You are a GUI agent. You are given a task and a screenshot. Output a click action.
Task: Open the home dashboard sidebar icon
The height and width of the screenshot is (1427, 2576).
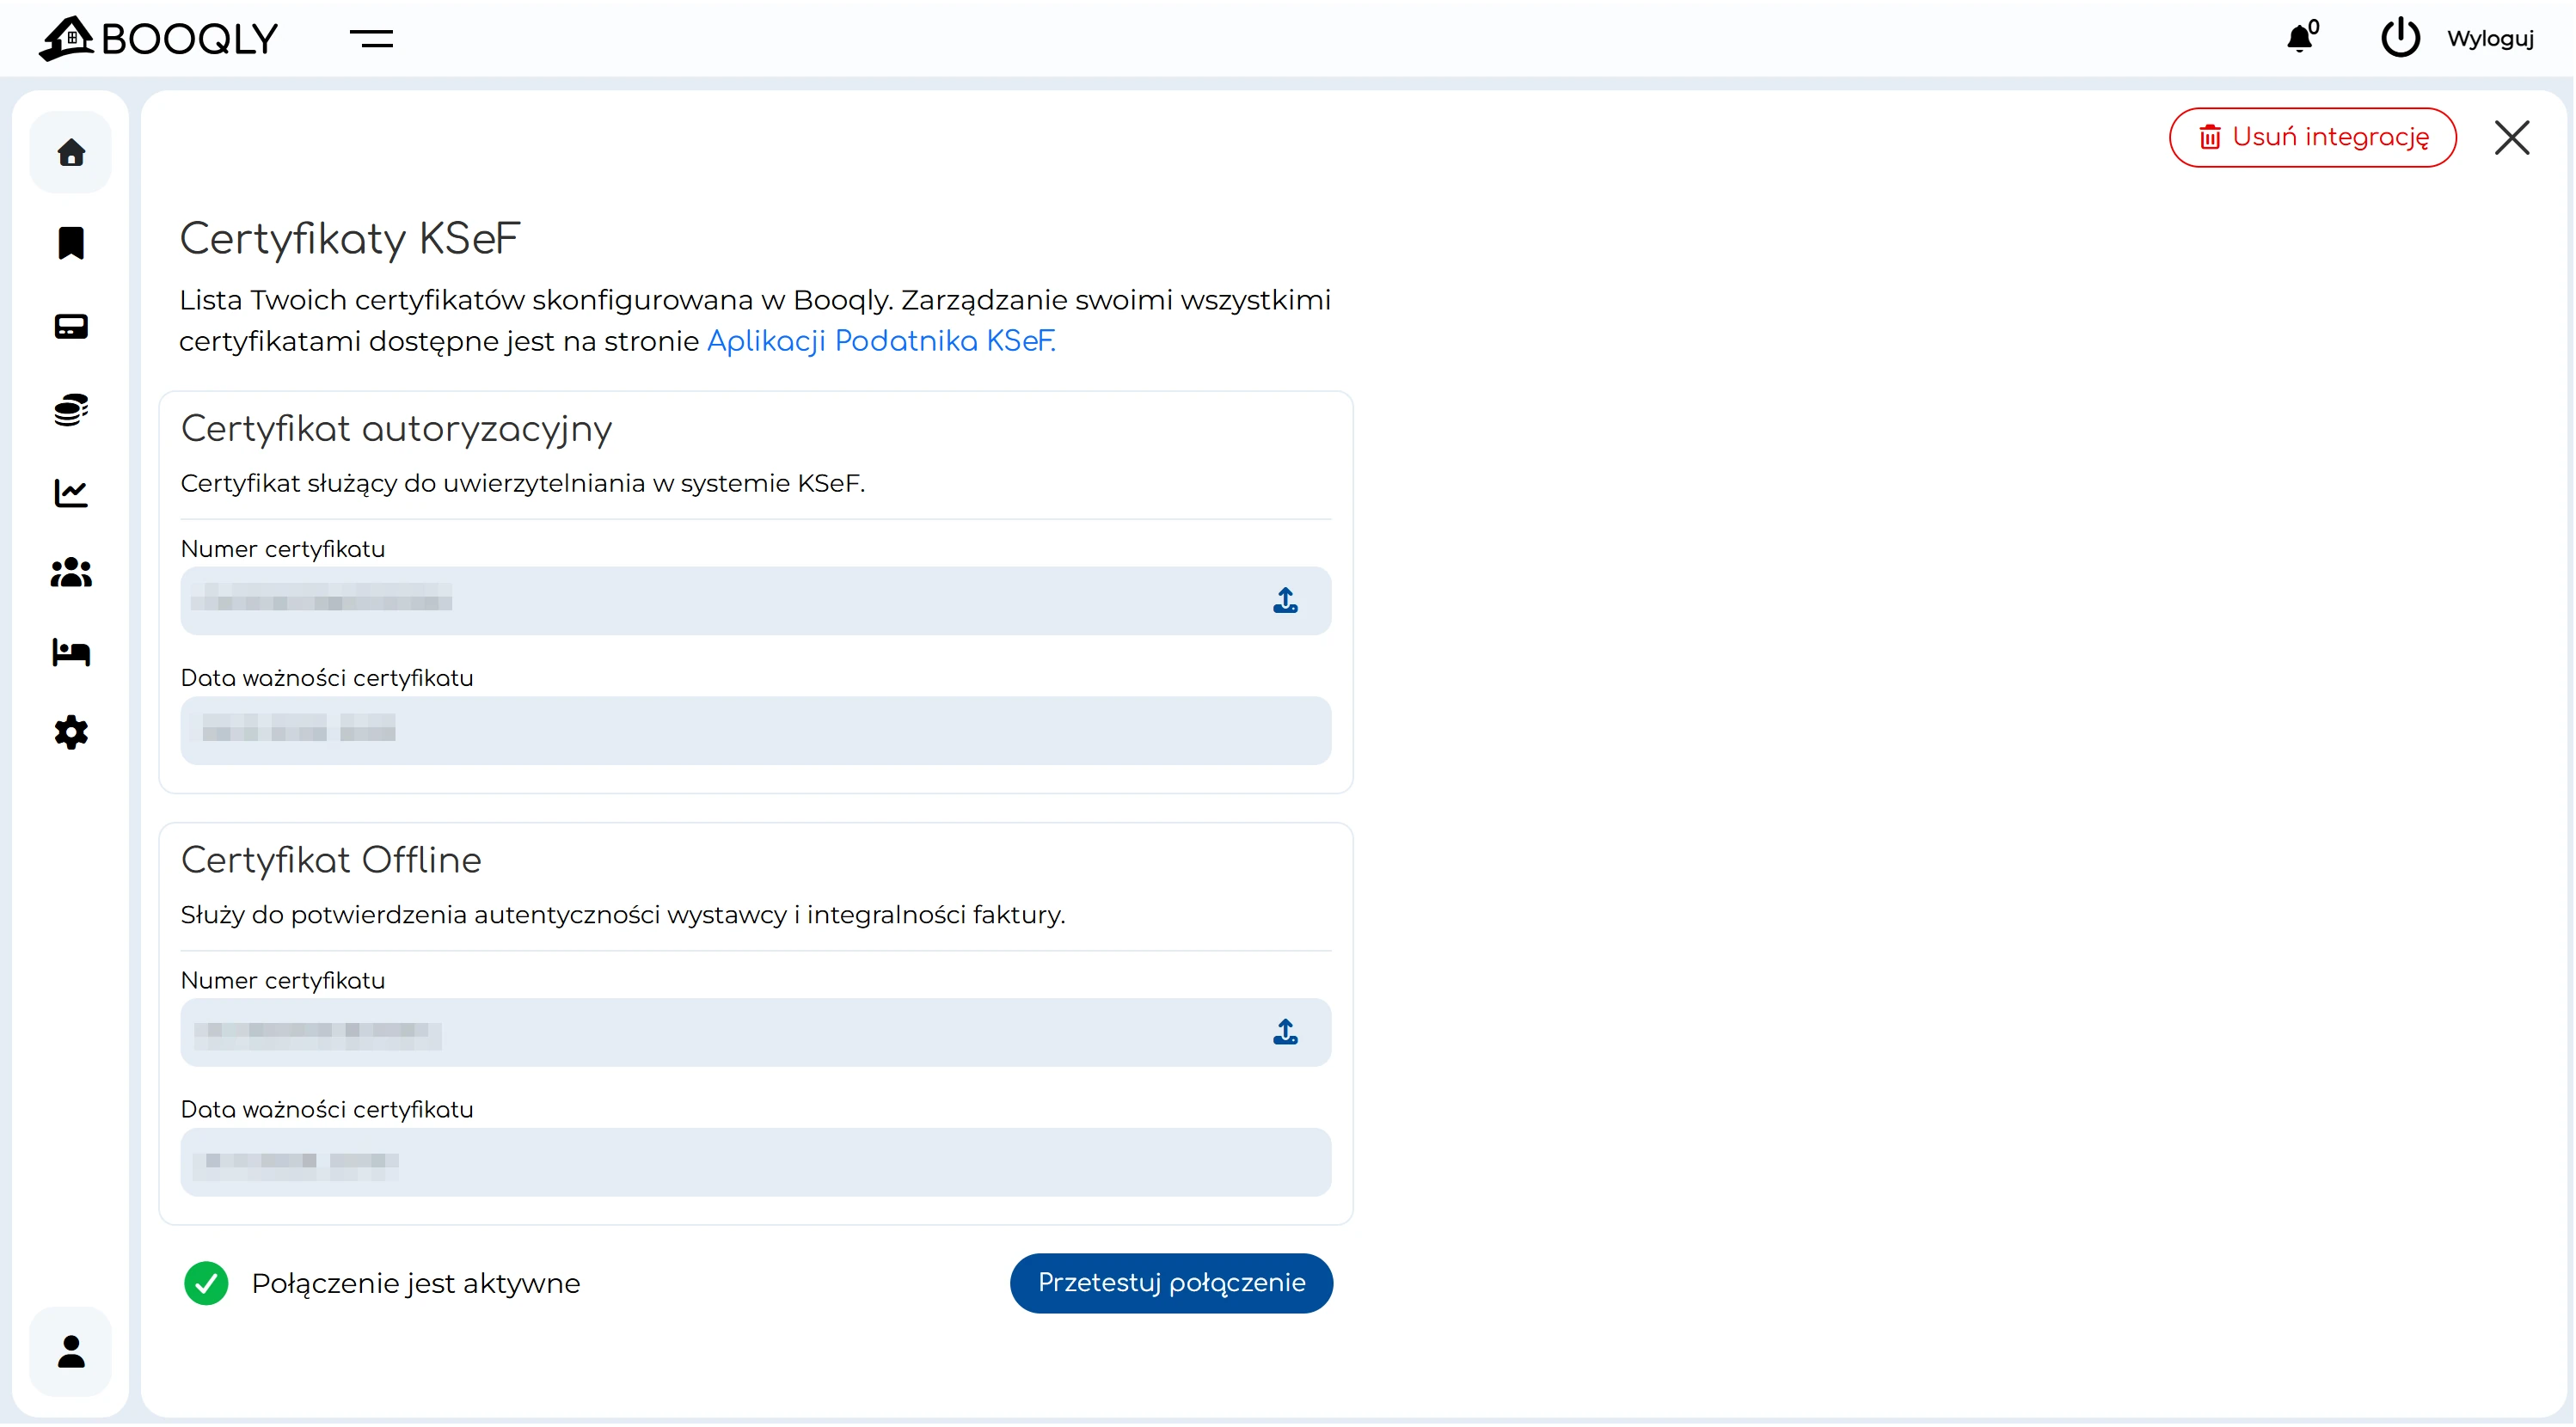coord(71,152)
